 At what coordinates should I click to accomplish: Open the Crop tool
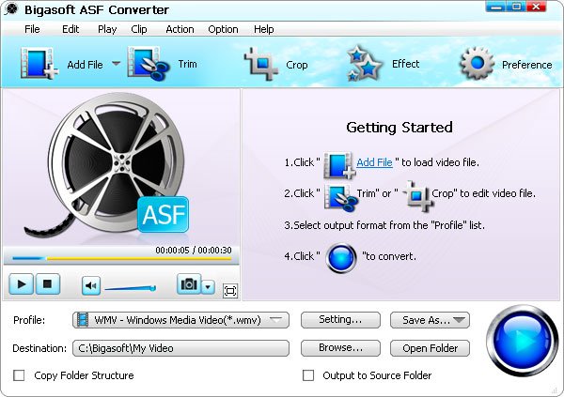260,65
